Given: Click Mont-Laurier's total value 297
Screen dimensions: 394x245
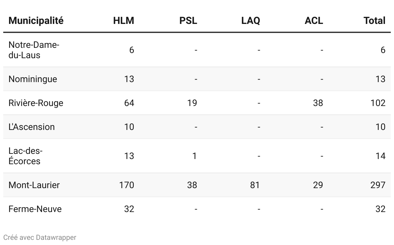Looking at the screenshot, I should click(378, 185).
